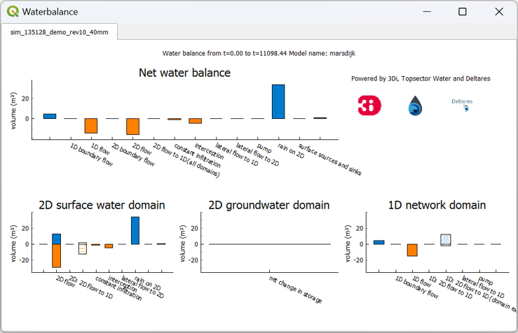
Task: Click the stacked blue-orange bar in 2D surface water chart
Action: 57,250
